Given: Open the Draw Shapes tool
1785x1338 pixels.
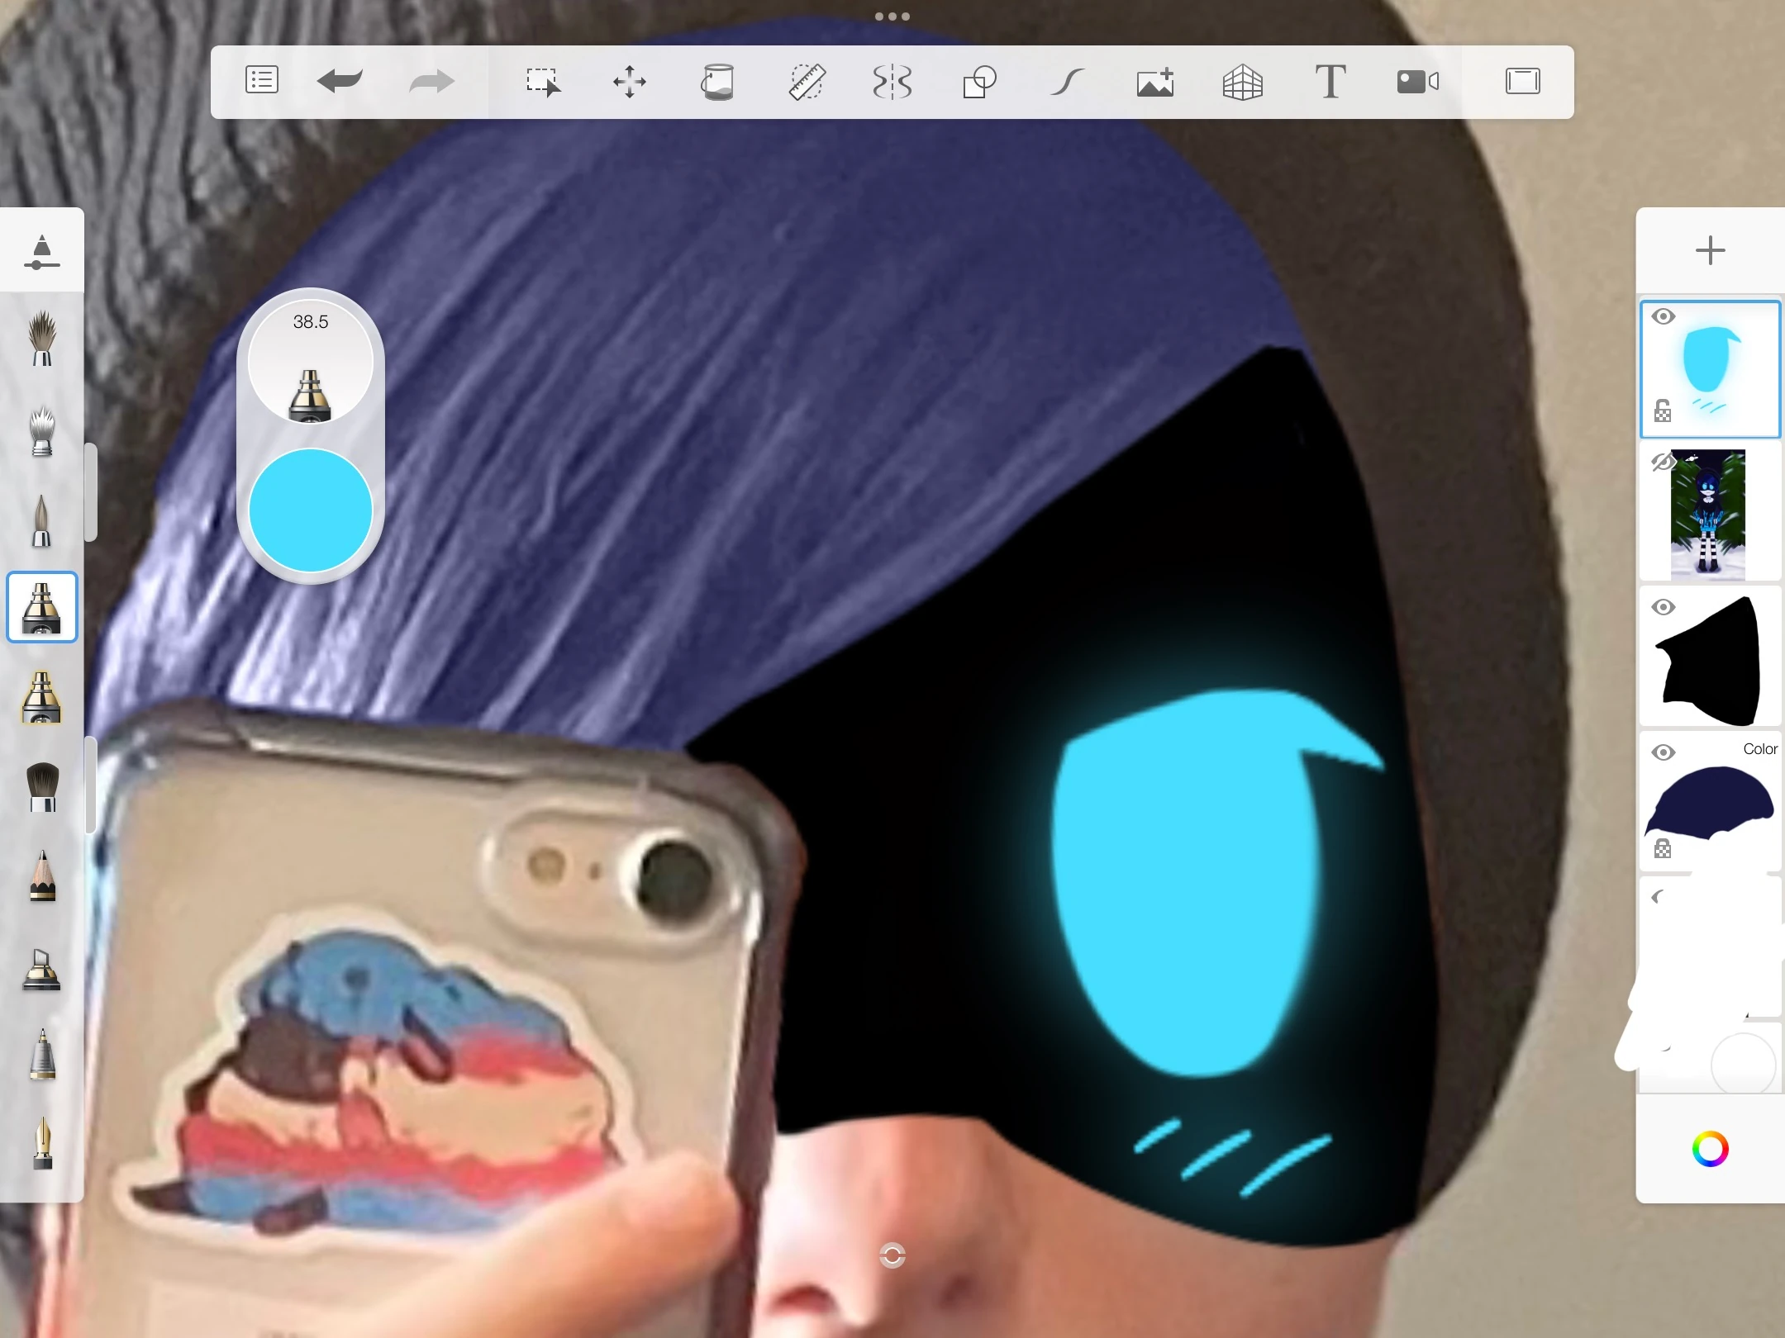Looking at the screenshot, I should pyautogui.click(x=979, y=82).
